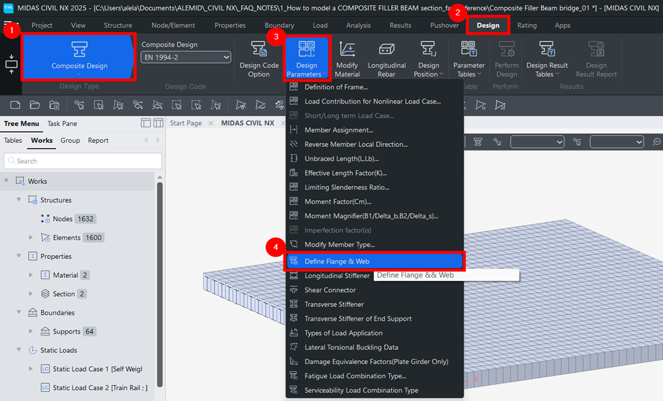The height and width of the screenshot is (401, 663).
Task: Click the tree panel vertical scrollbar
Action: coord(160,283)
